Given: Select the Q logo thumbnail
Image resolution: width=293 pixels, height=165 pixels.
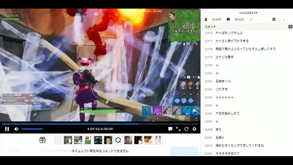Looking at the screenshot, I should click(118, 140).
